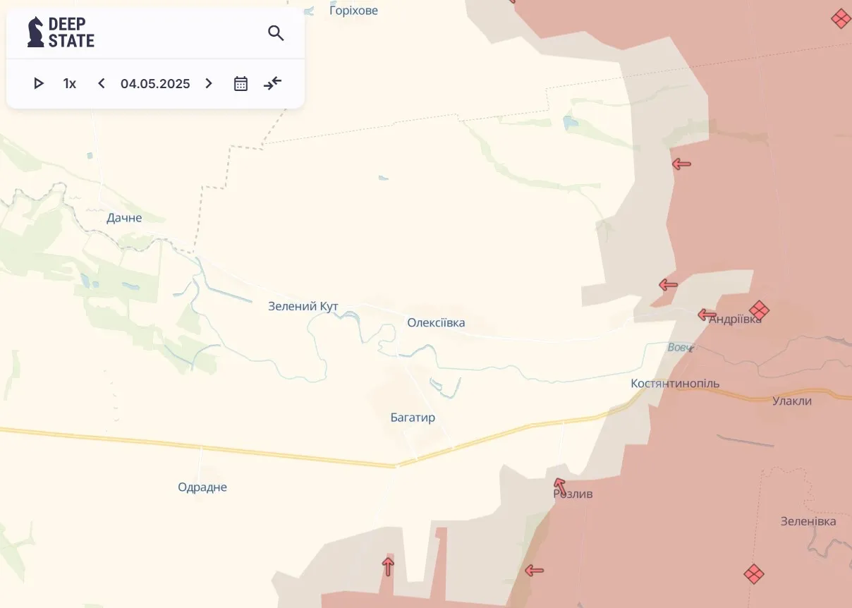Click red diamond marker beside Андріївка
This screenshot has height=608, width=852.
759,310
